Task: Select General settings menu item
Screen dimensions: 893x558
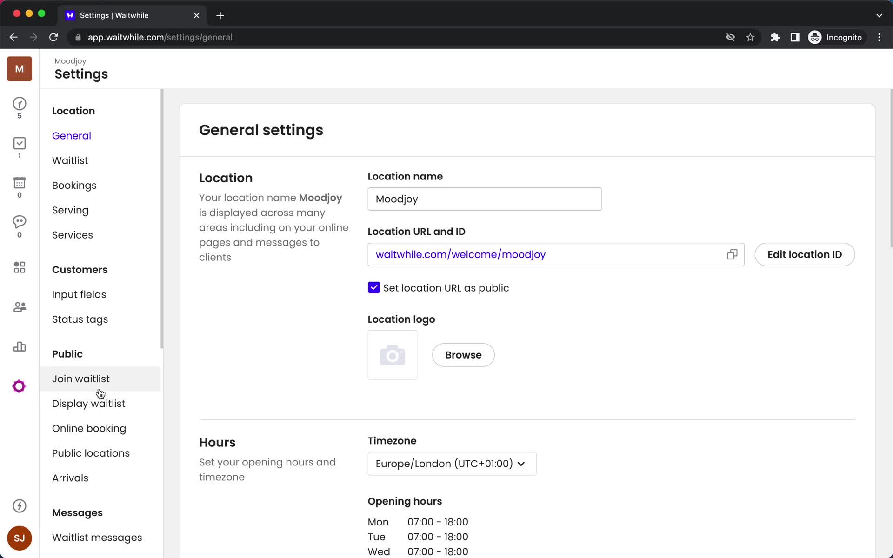Action: [71, 136]
